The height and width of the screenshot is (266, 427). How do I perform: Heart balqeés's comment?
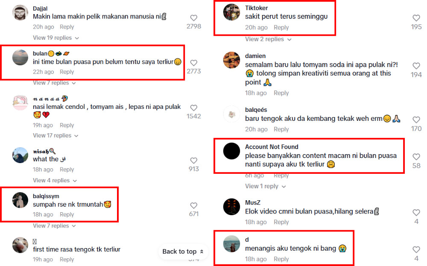point(416,120)
